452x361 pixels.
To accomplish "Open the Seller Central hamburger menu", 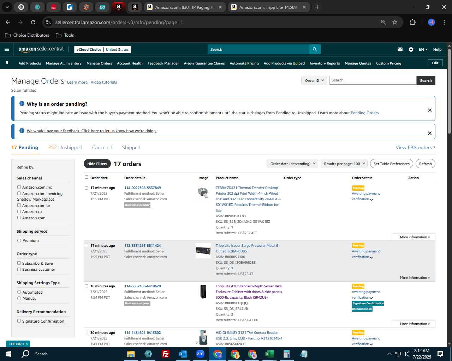I will coord(6,49).
